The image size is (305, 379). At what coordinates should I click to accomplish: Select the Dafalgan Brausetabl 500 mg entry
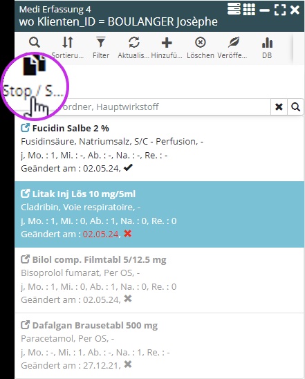coord(159,346)
